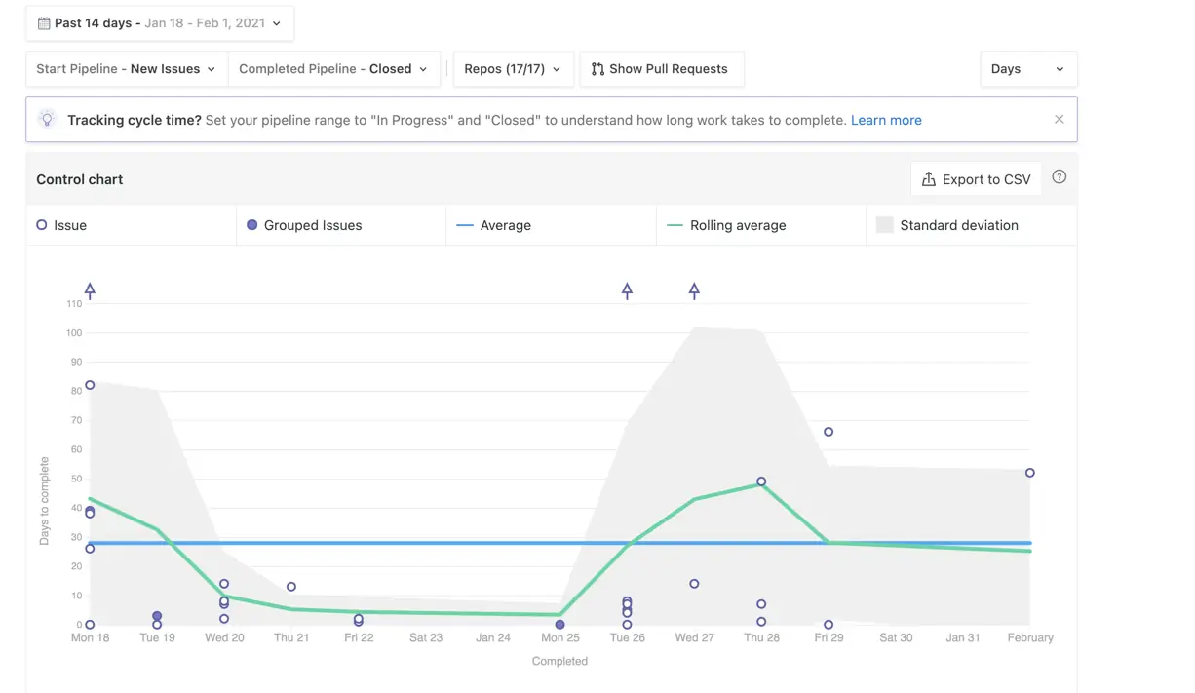Click the outlier arrow above Tue 26
This screenshot has width=1195, height=693.
point(627,290)
